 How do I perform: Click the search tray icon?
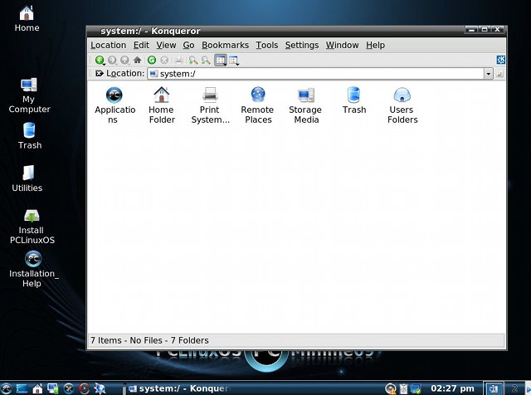[391, 388]
